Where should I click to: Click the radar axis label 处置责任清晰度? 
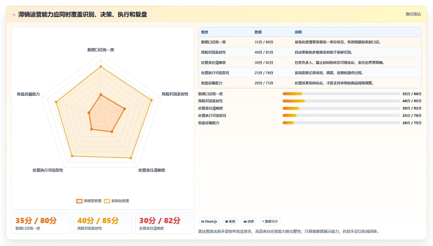click(152, 170)
